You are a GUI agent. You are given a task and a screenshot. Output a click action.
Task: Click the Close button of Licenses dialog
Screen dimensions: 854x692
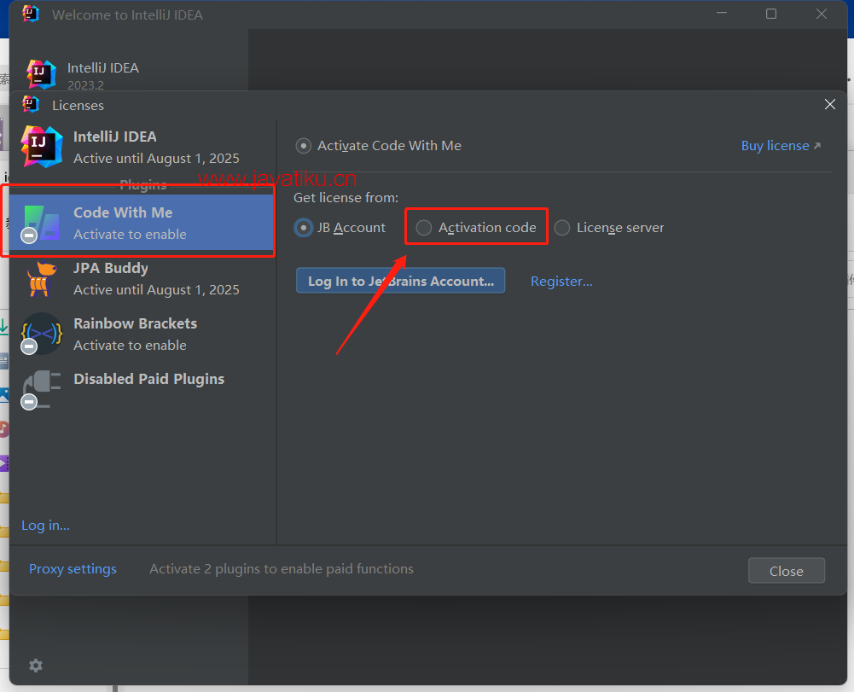click(x=786, y=571)
